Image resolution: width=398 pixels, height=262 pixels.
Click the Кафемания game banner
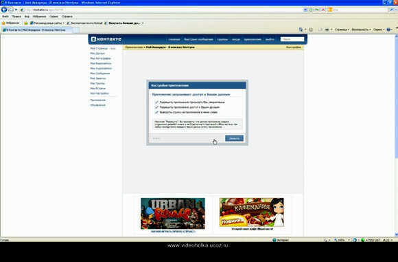tap(252, 212)
